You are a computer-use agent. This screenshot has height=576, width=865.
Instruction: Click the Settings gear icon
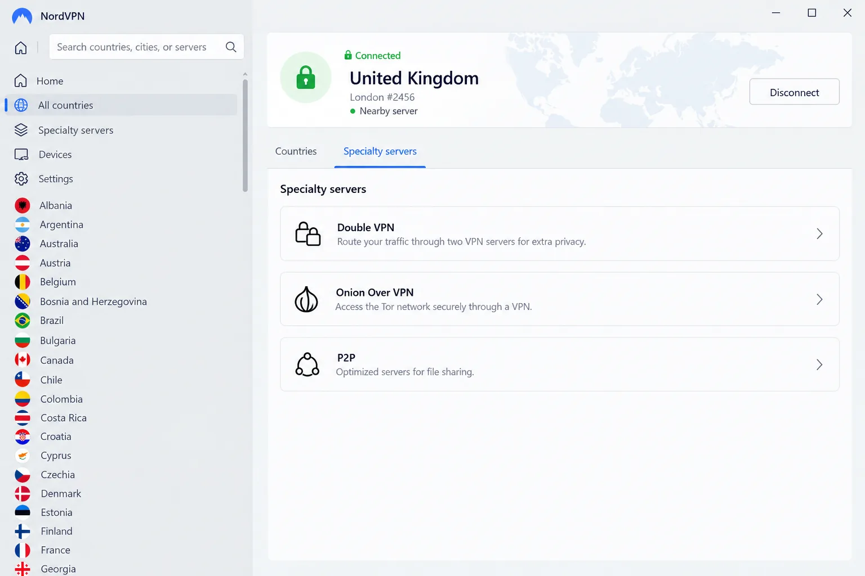click(21, 179)
